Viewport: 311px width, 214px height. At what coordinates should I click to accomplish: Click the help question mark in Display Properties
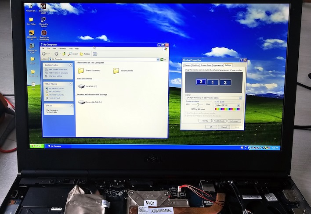click(241, 60)
